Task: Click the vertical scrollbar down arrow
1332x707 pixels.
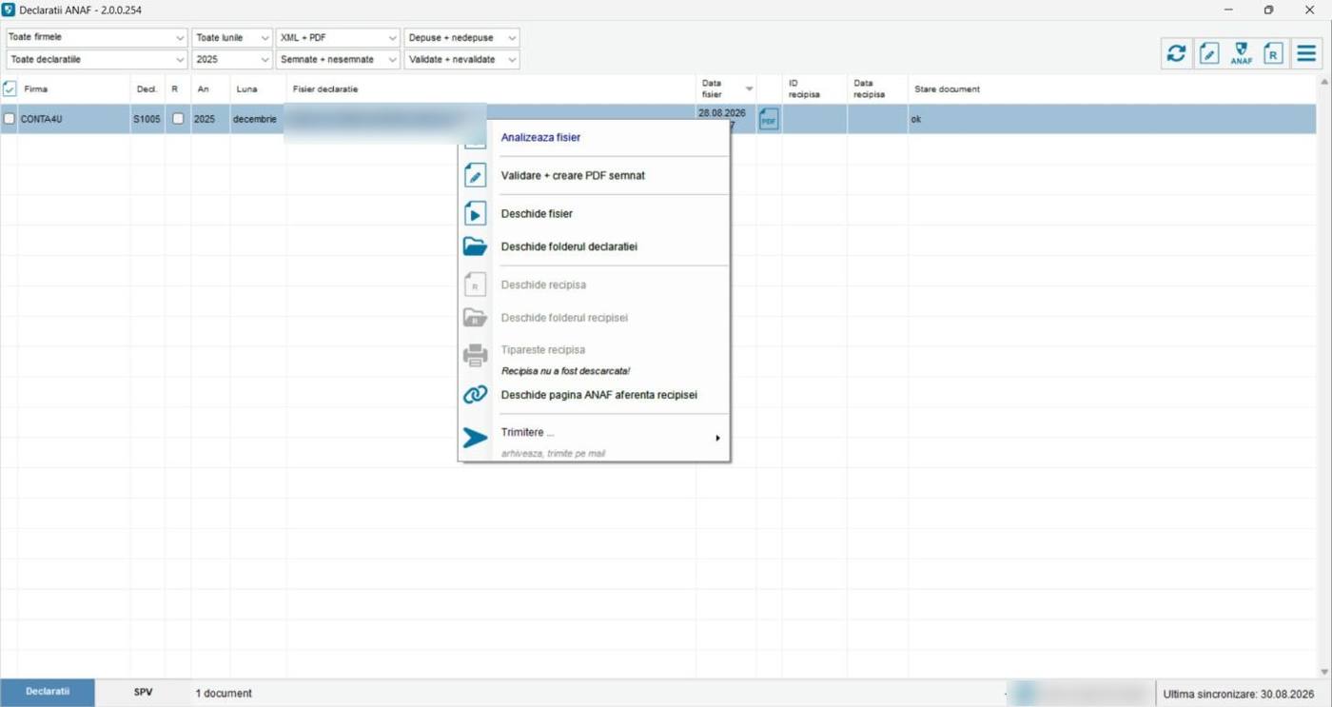Action: point(1324,672)
